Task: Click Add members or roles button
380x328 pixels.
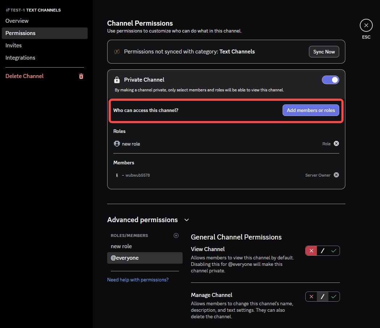Action: (x=311, y=110)
